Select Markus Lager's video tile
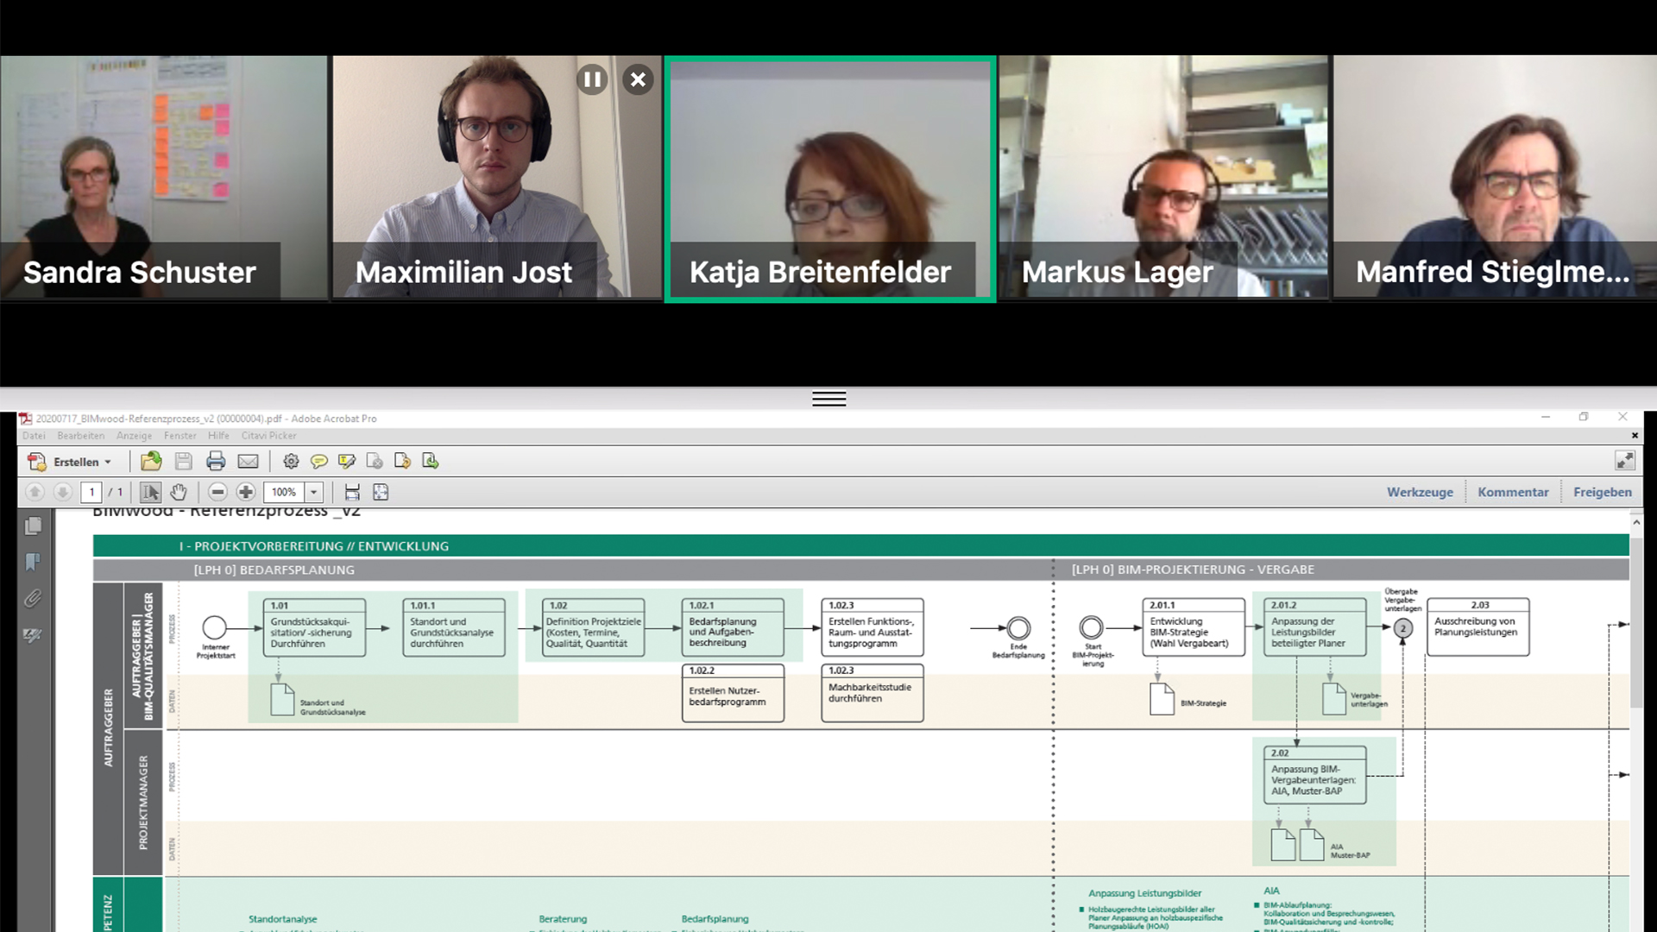 [x=1163, y=178]
